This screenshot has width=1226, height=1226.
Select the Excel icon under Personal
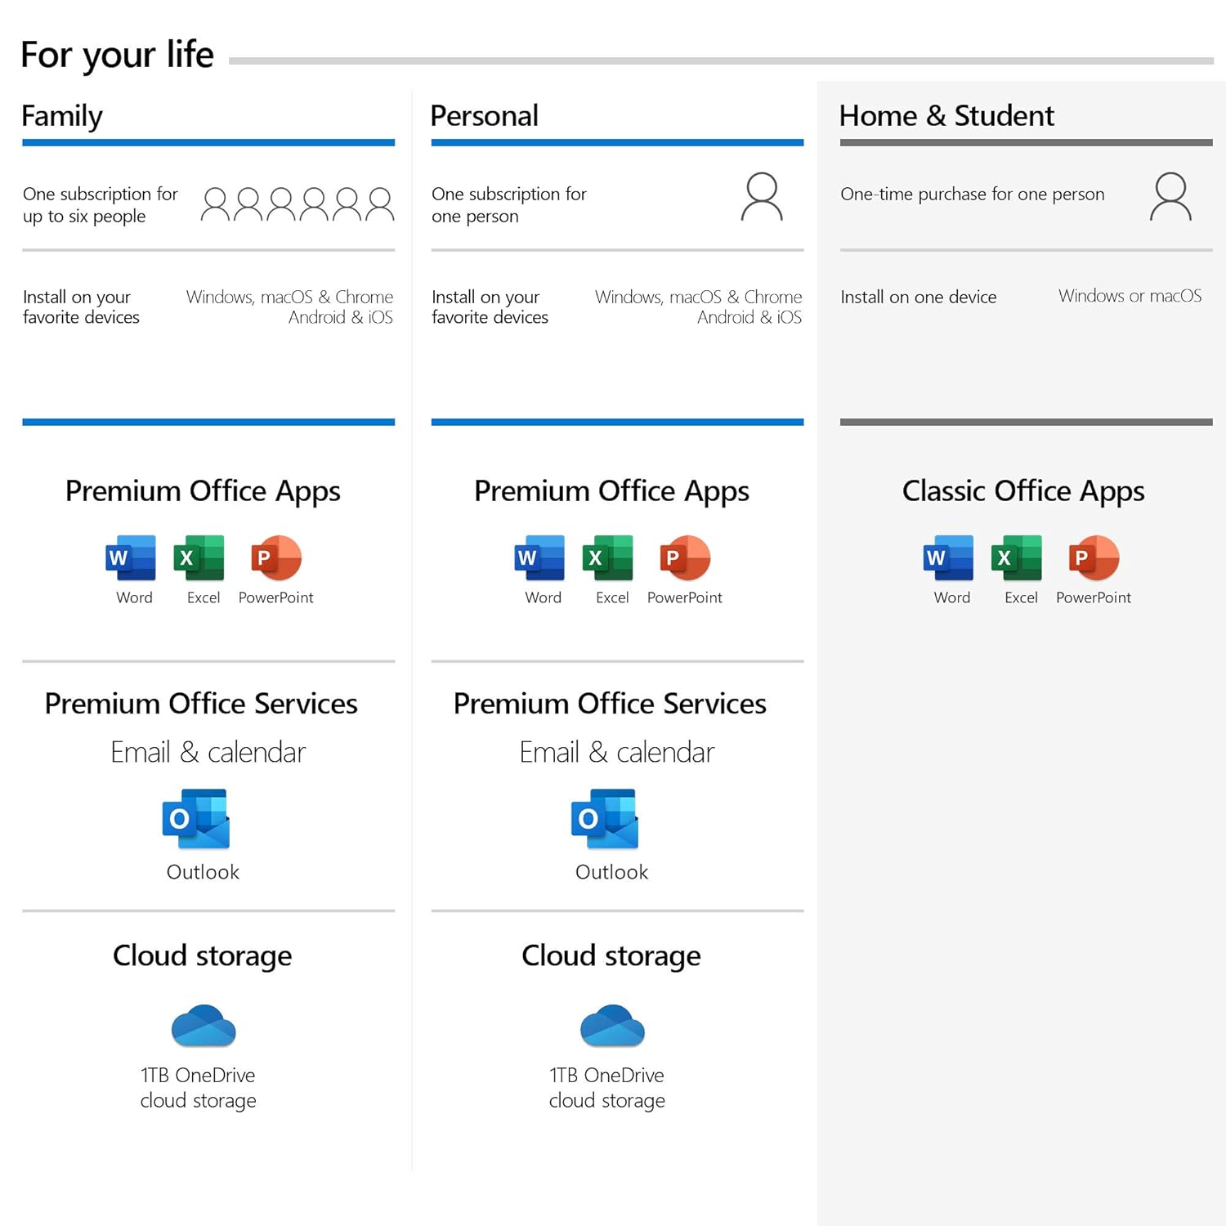pos(608,558)
